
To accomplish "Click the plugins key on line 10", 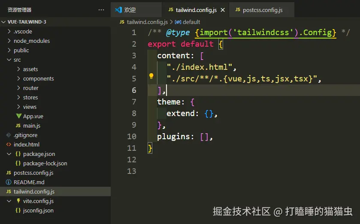I will tap(174, 137).
